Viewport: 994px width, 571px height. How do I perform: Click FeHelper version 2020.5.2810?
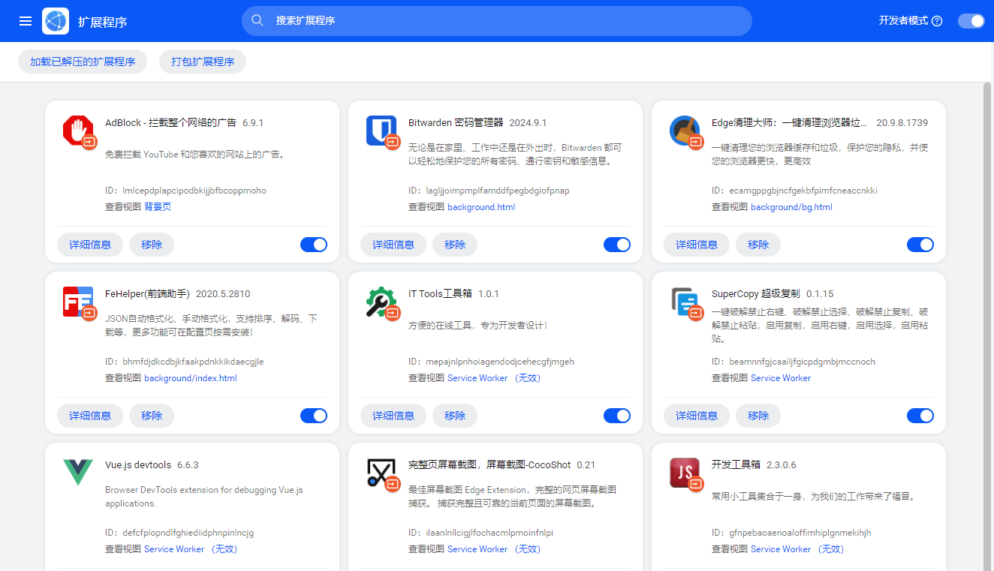(x=223, y=293)
